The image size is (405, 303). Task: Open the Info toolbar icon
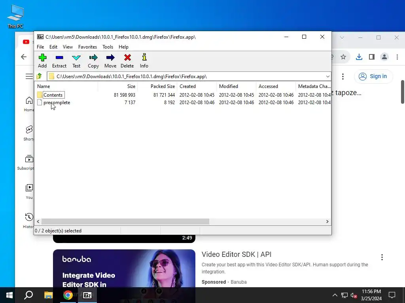[x=144, y=61]
